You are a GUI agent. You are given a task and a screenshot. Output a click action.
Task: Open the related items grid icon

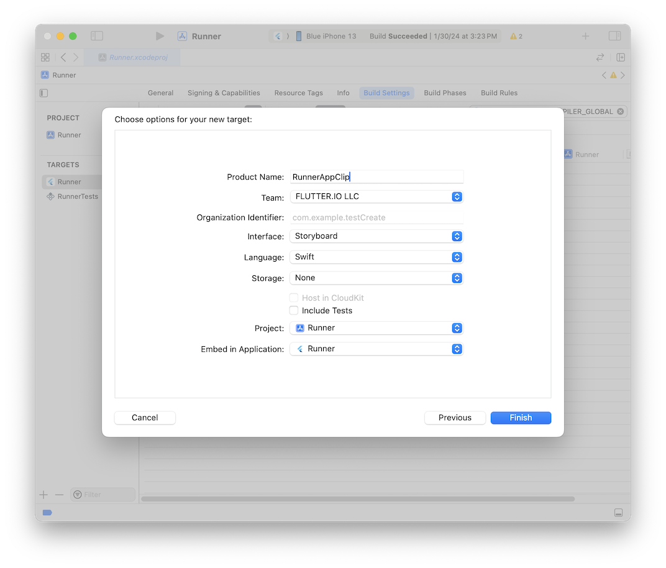[45, 57]
